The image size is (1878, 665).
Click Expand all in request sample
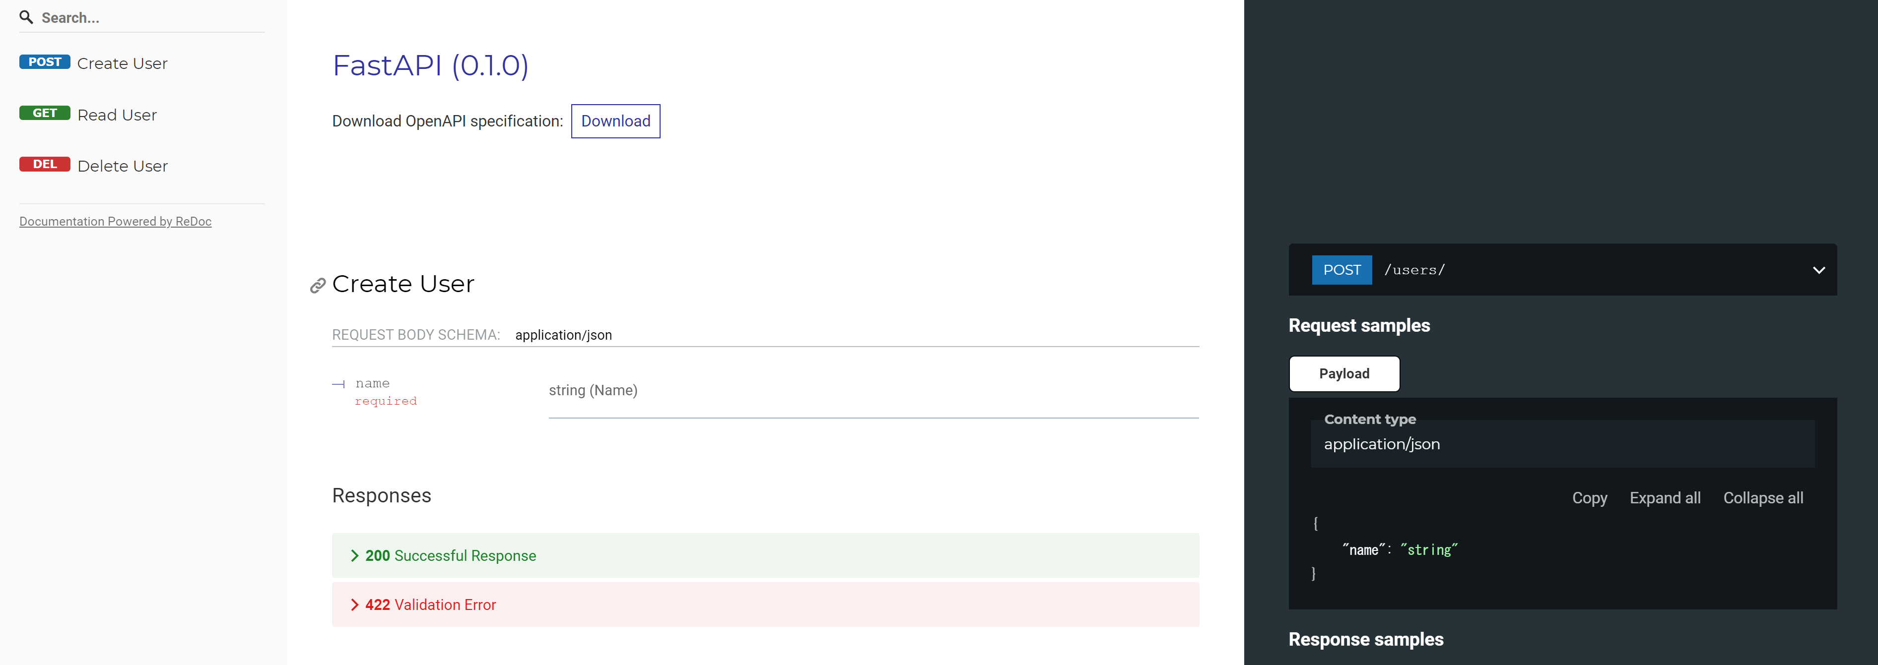pos(1665,498)
